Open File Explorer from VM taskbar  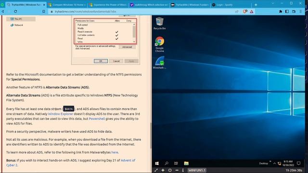tap(186, 163)
